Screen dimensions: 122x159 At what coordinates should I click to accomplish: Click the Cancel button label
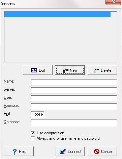(107, 152)
